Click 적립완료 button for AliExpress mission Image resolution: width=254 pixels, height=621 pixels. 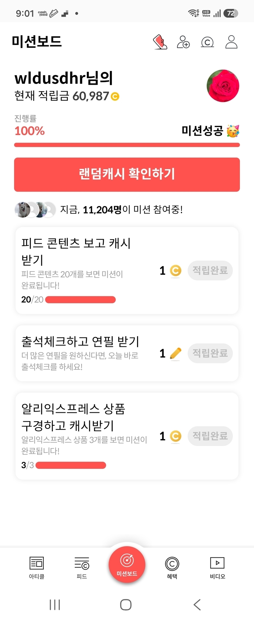[x=210, y=436]
